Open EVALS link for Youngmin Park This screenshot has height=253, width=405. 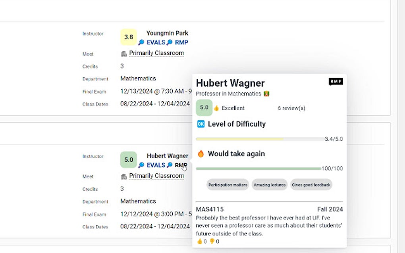click(156, 42)
